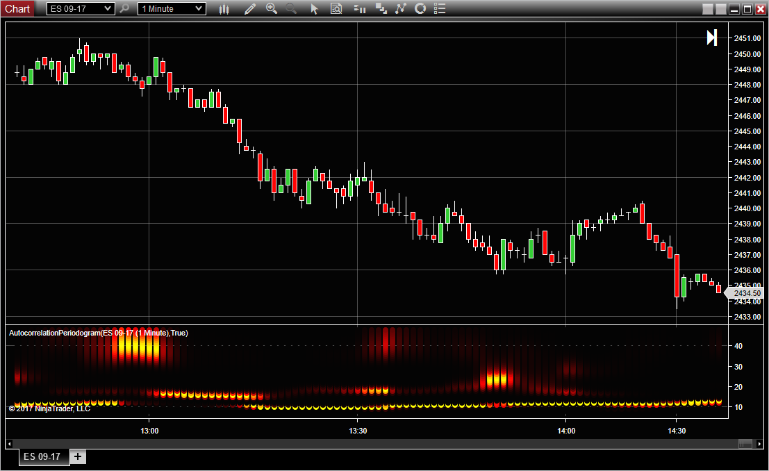769x471 pixels.
Task: Click the left scrollbar arrow
Action: [x=9, y=444]
